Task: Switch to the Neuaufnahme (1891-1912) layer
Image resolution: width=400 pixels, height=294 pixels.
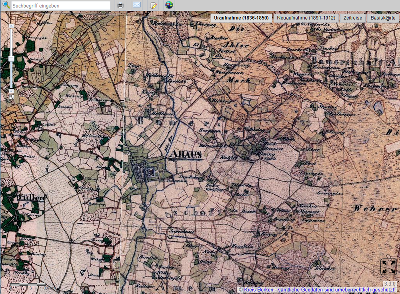Action: [x=306, y=18]
